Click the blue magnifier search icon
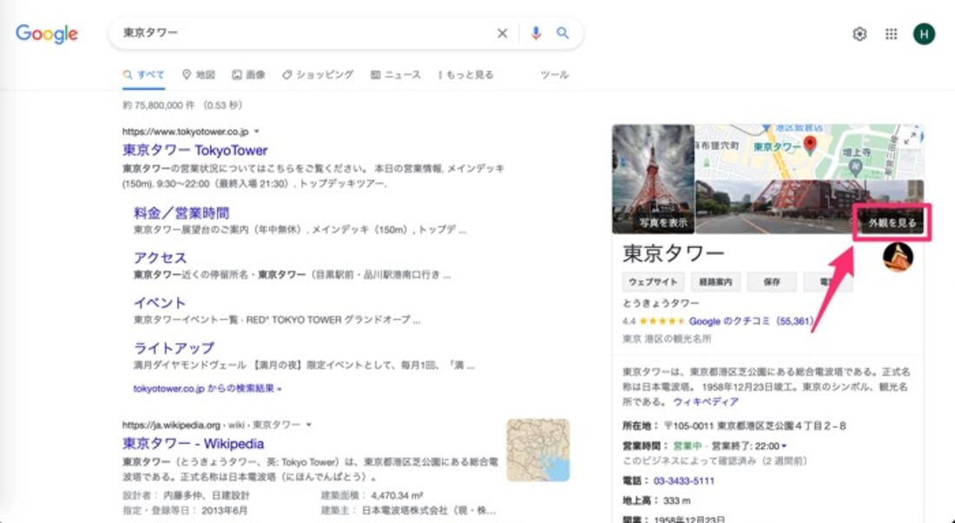The width and height of the screenshot is (955, 523). (563, 34)
